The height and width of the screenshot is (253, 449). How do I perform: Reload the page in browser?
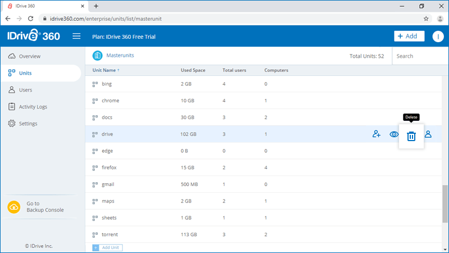coord(31,19)
